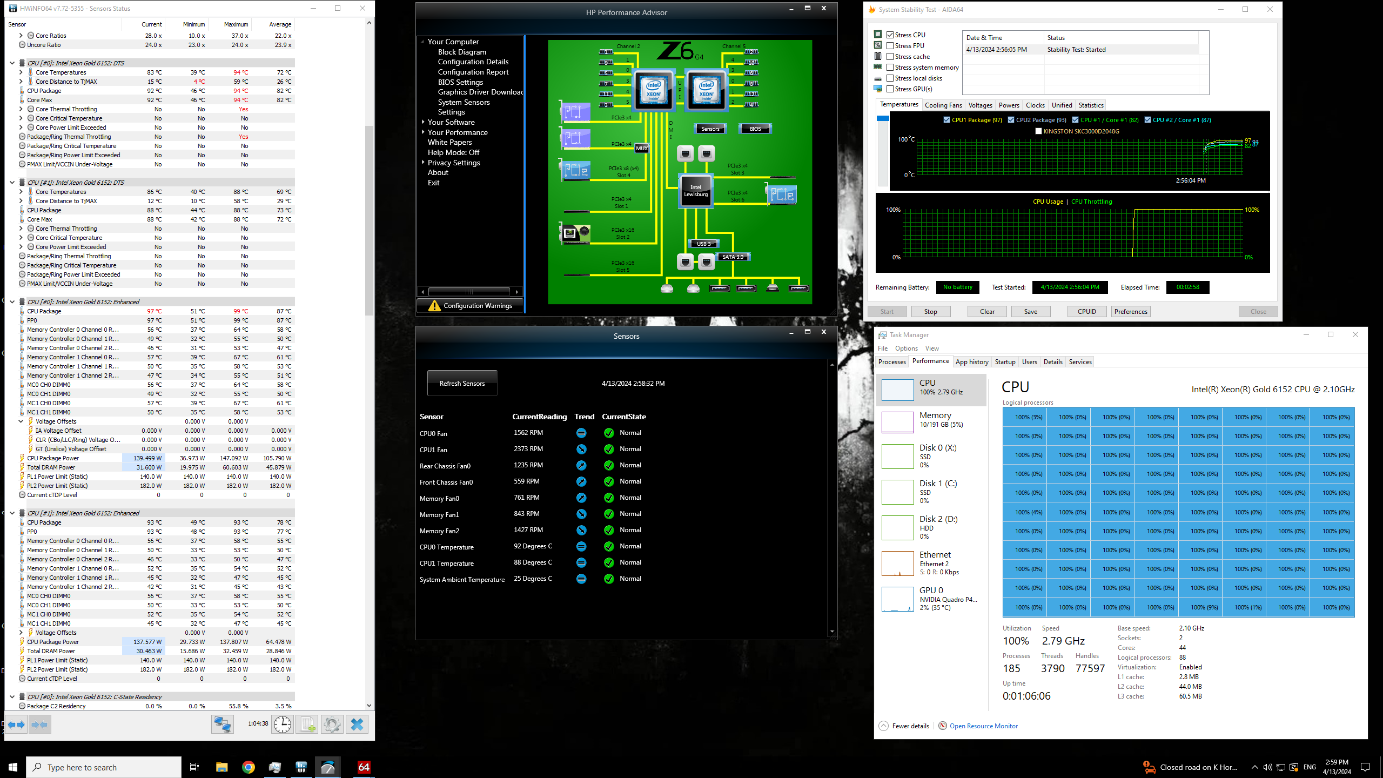Click the clock icon on HWiNFO toolbar
1383x778 pixels.
(283, 724)
